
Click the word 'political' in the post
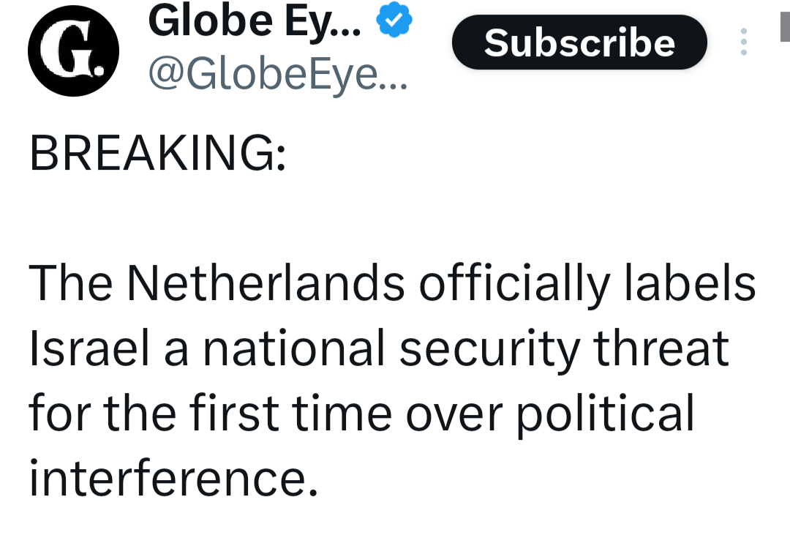tap(606, 414)
